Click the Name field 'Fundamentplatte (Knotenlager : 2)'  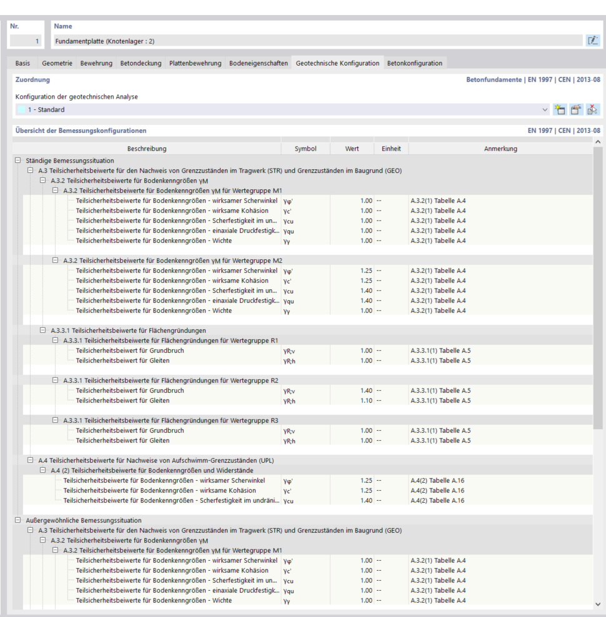[318, 41]
